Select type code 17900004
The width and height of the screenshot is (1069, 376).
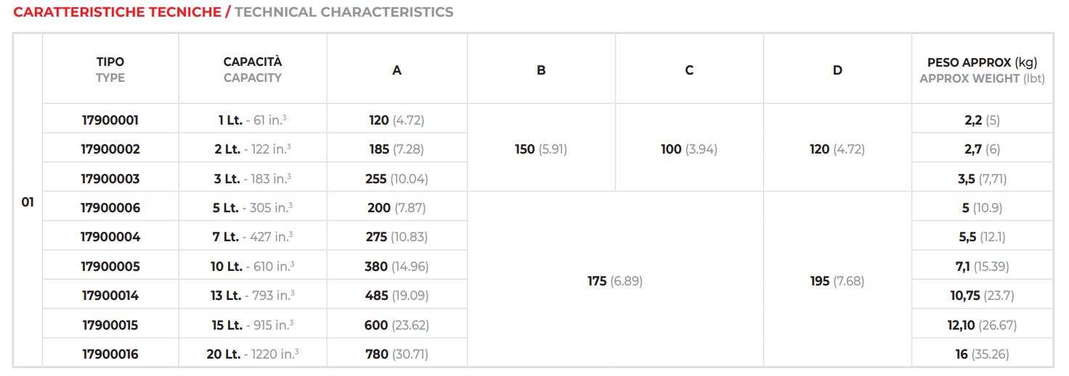point(110,237)
